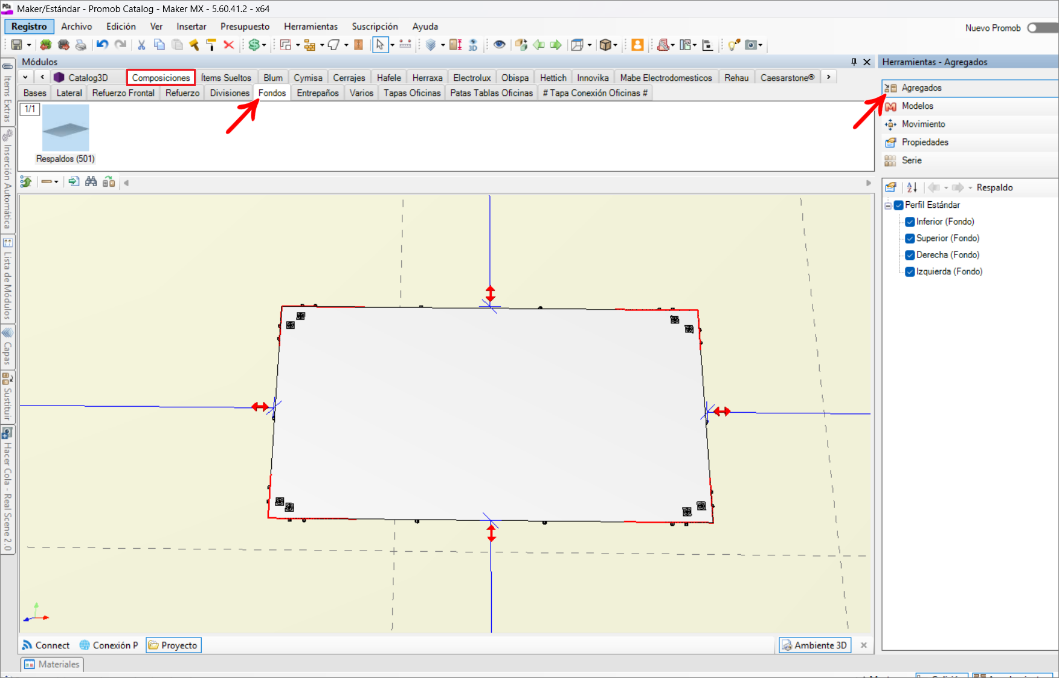Collapse the Perfil Estándar tree node
1059x678 pixels.
[x=888, y=205]
